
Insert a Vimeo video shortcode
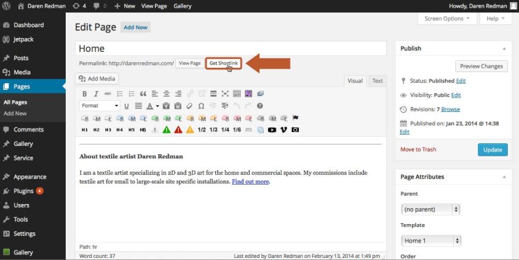[x=284, y=130]
